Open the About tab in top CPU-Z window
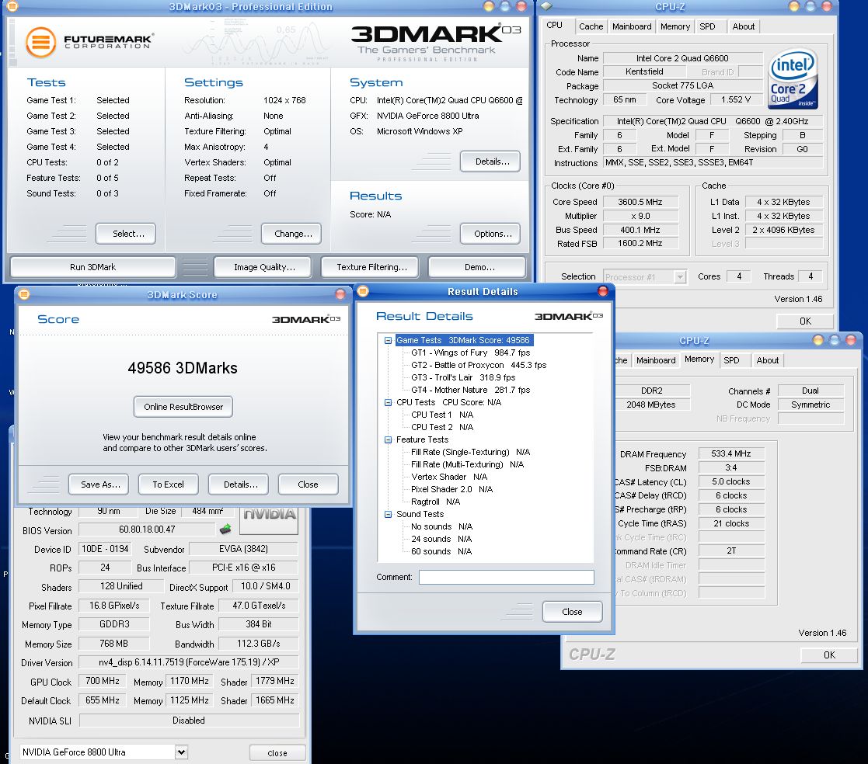 tap(743, 26)
